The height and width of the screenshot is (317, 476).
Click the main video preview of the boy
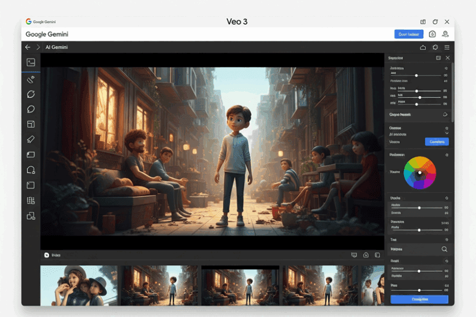212,151
